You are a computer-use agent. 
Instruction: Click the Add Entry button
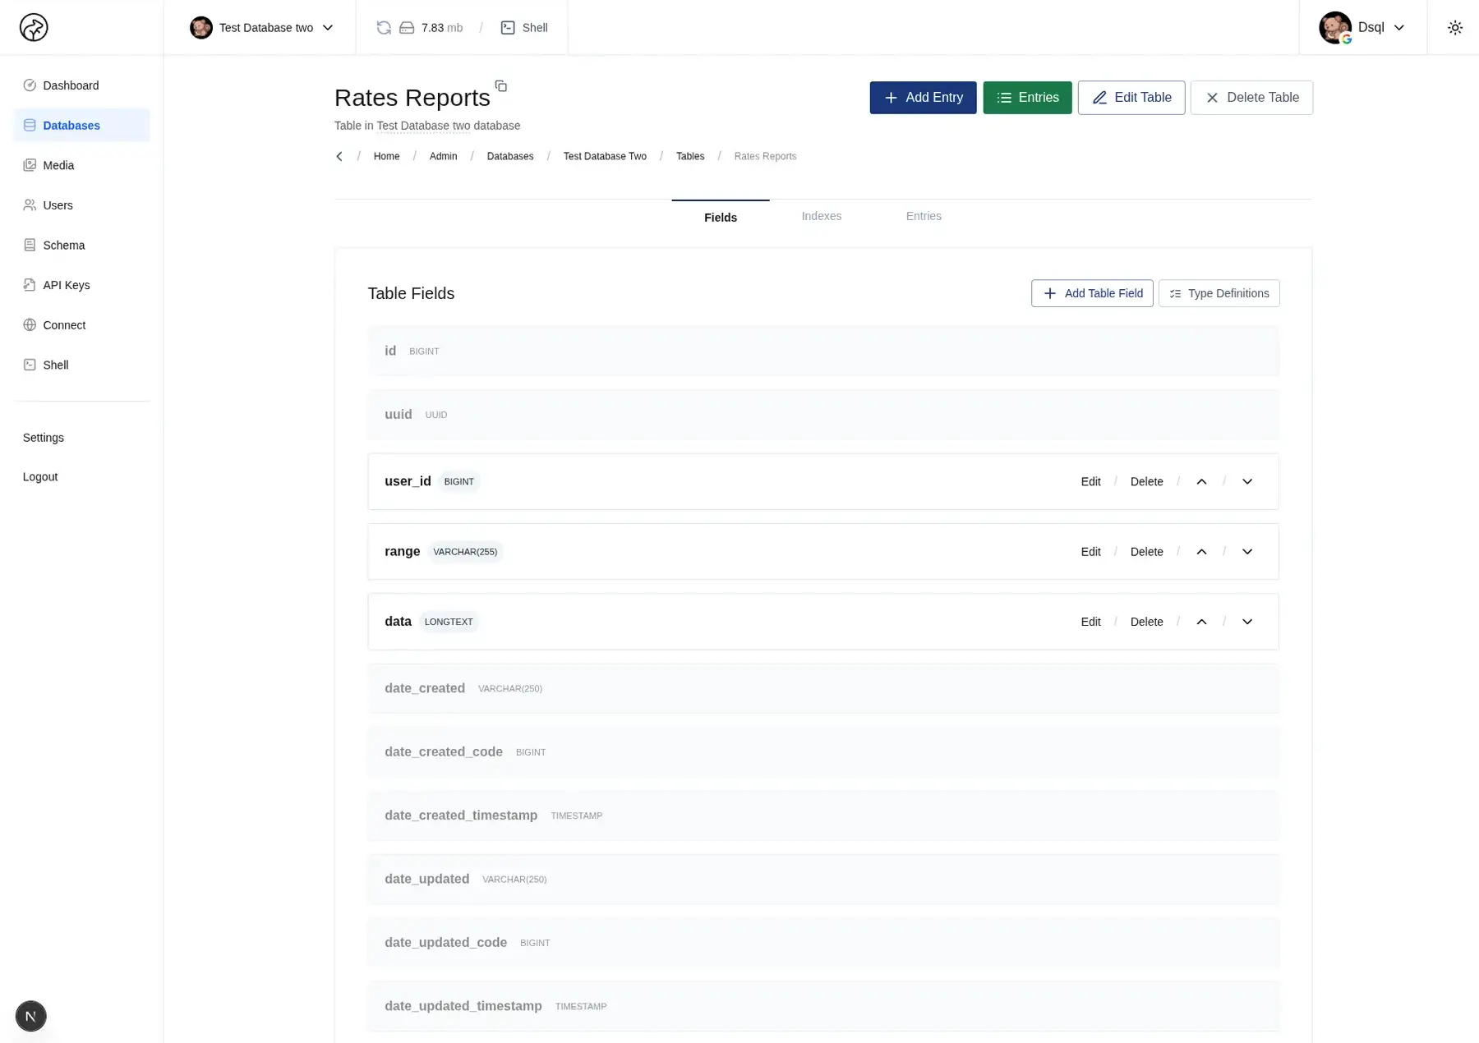pyautogui.click(x=922, y=98)
